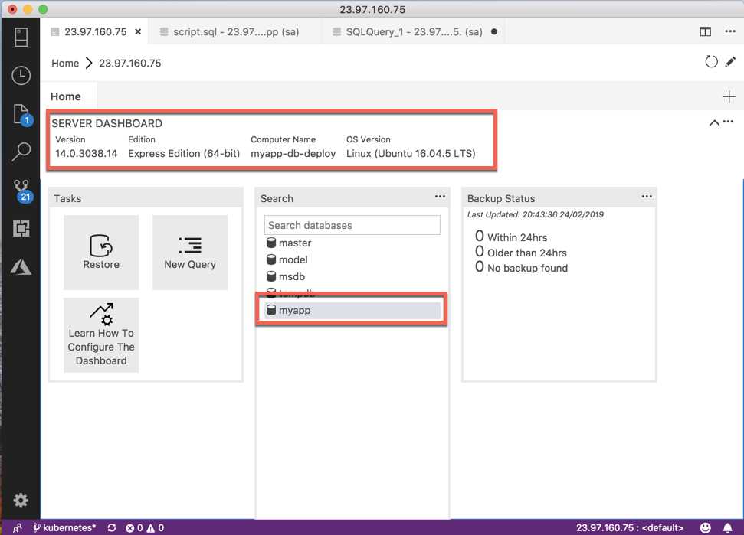The width and height of the screenshot is (744, 535).
Task: Open Learn How To Configure The Dashboard
Action: tap(100, 334)
